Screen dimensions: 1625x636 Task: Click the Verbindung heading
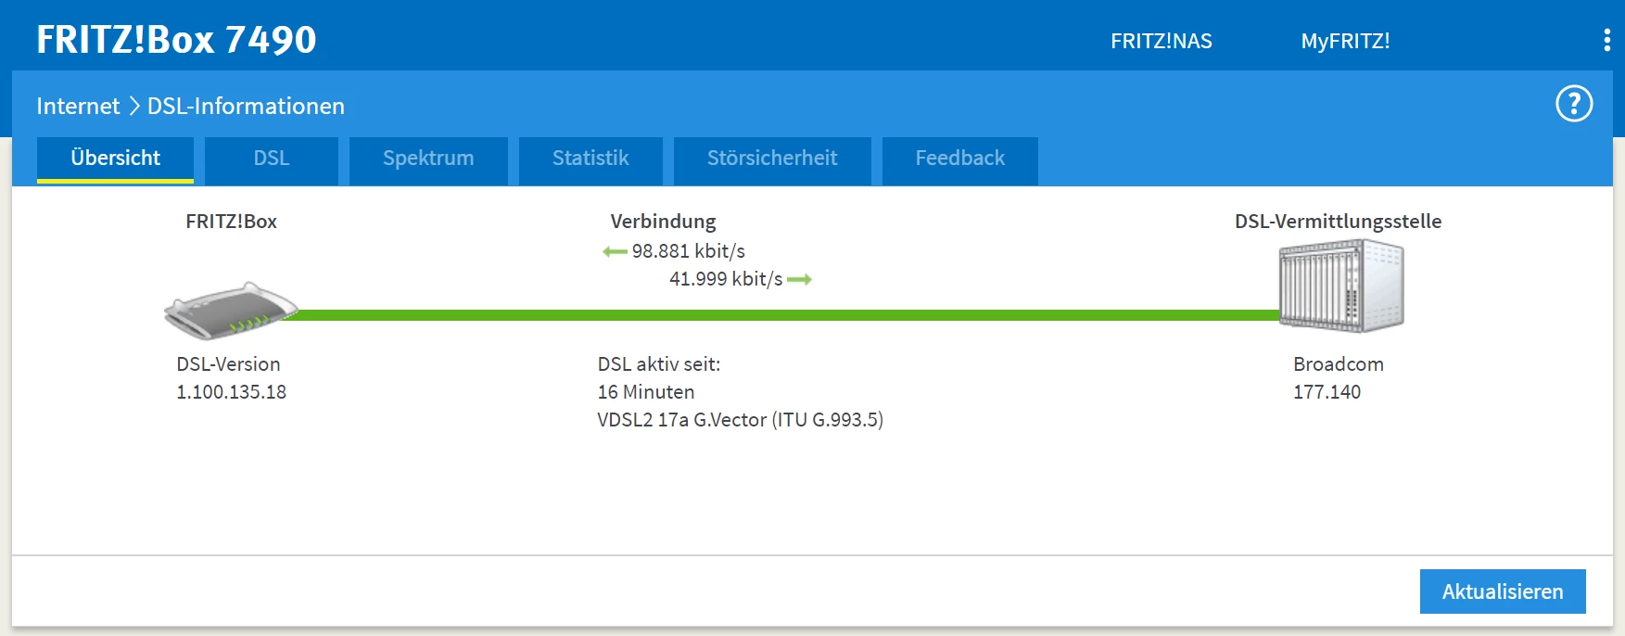[663, 222]
